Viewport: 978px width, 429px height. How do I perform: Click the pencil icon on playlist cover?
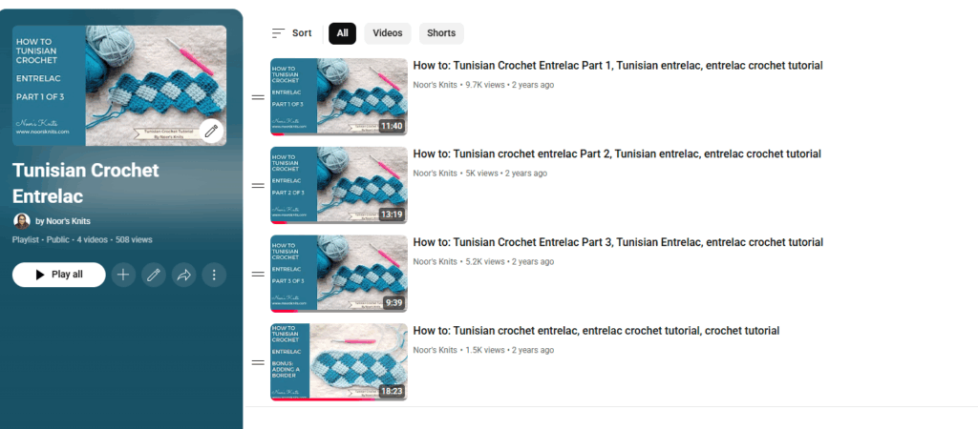point(211,131)
